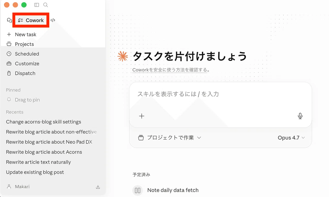Activate the microphone voice input icon
The image size is (329, 197).
300,116
